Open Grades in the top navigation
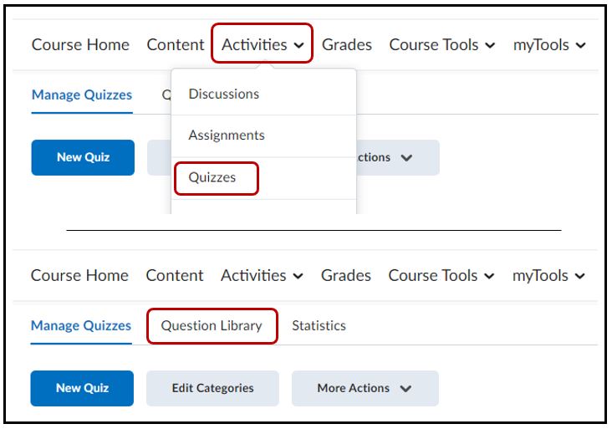The height and width of the screenshot is (429, 612). coord(346,44)
